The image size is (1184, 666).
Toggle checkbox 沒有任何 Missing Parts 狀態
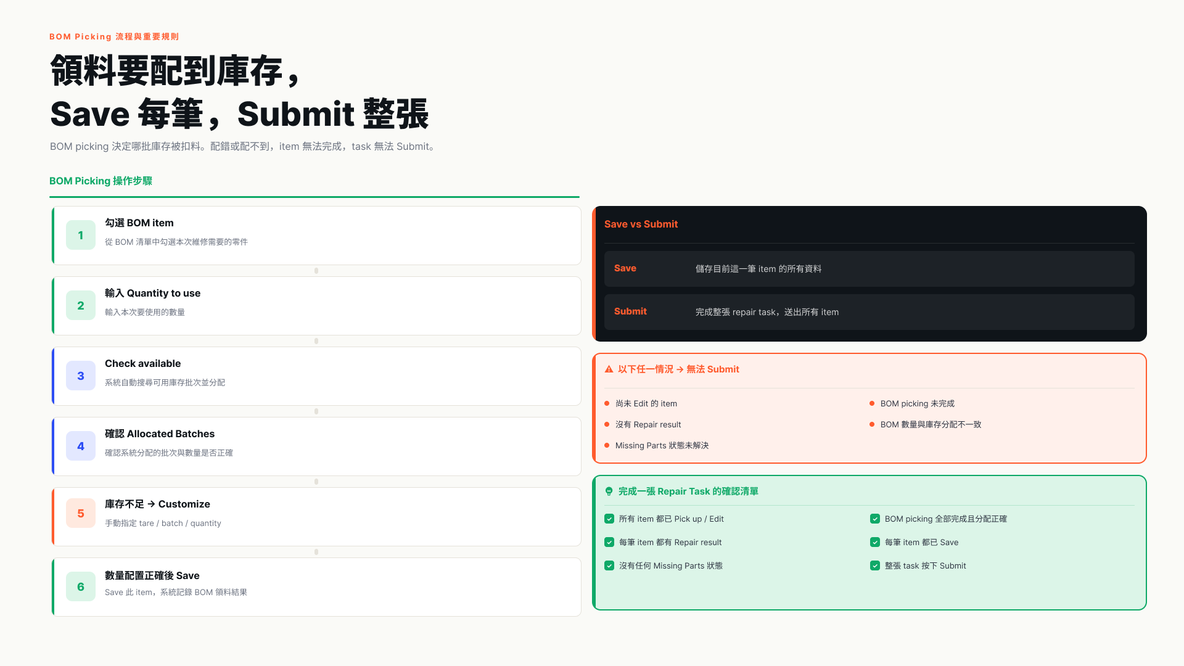point(609,565)
